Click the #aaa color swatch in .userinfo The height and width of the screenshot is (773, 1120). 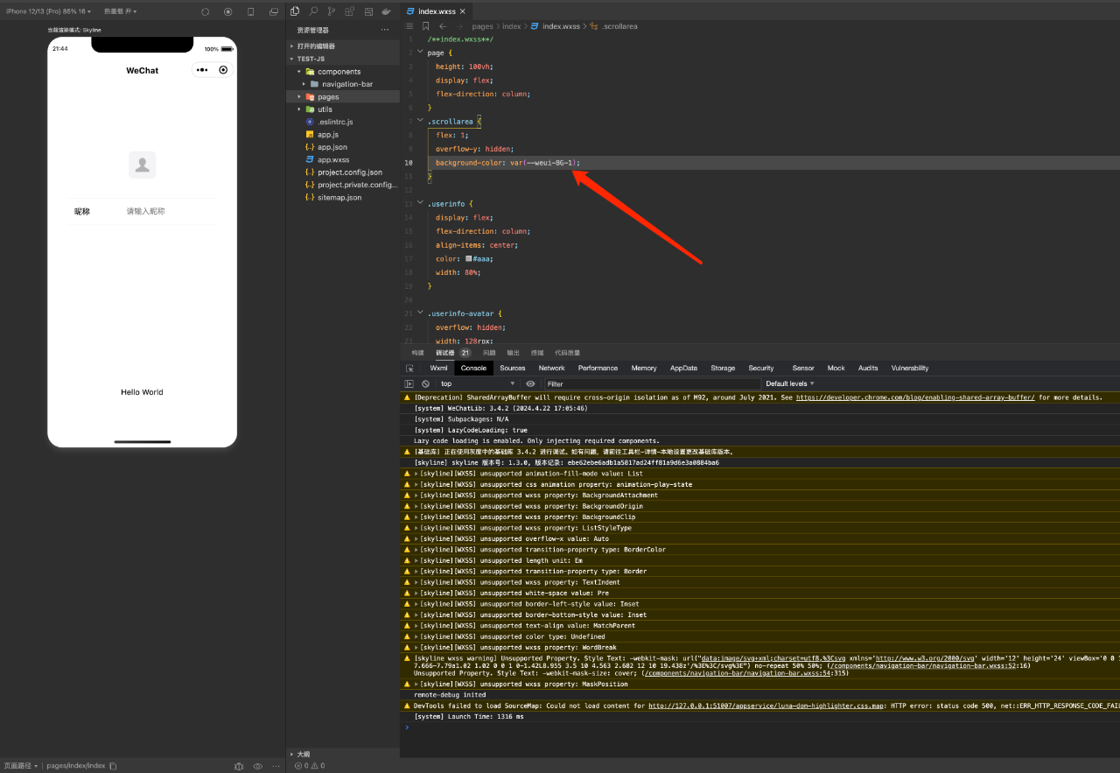469,259
